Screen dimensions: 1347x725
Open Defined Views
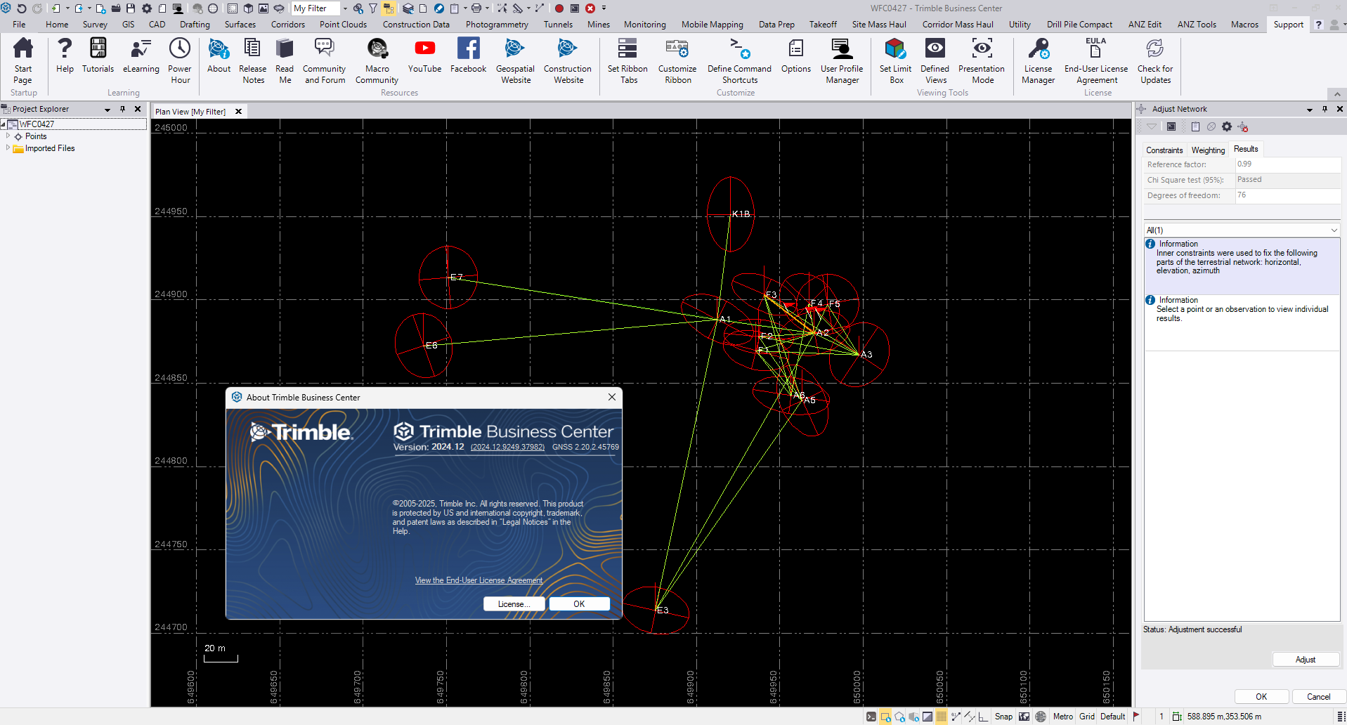(x=935, y=61)
